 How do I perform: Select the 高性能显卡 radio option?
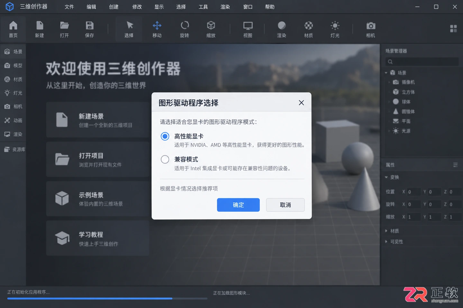pos(165,136)
